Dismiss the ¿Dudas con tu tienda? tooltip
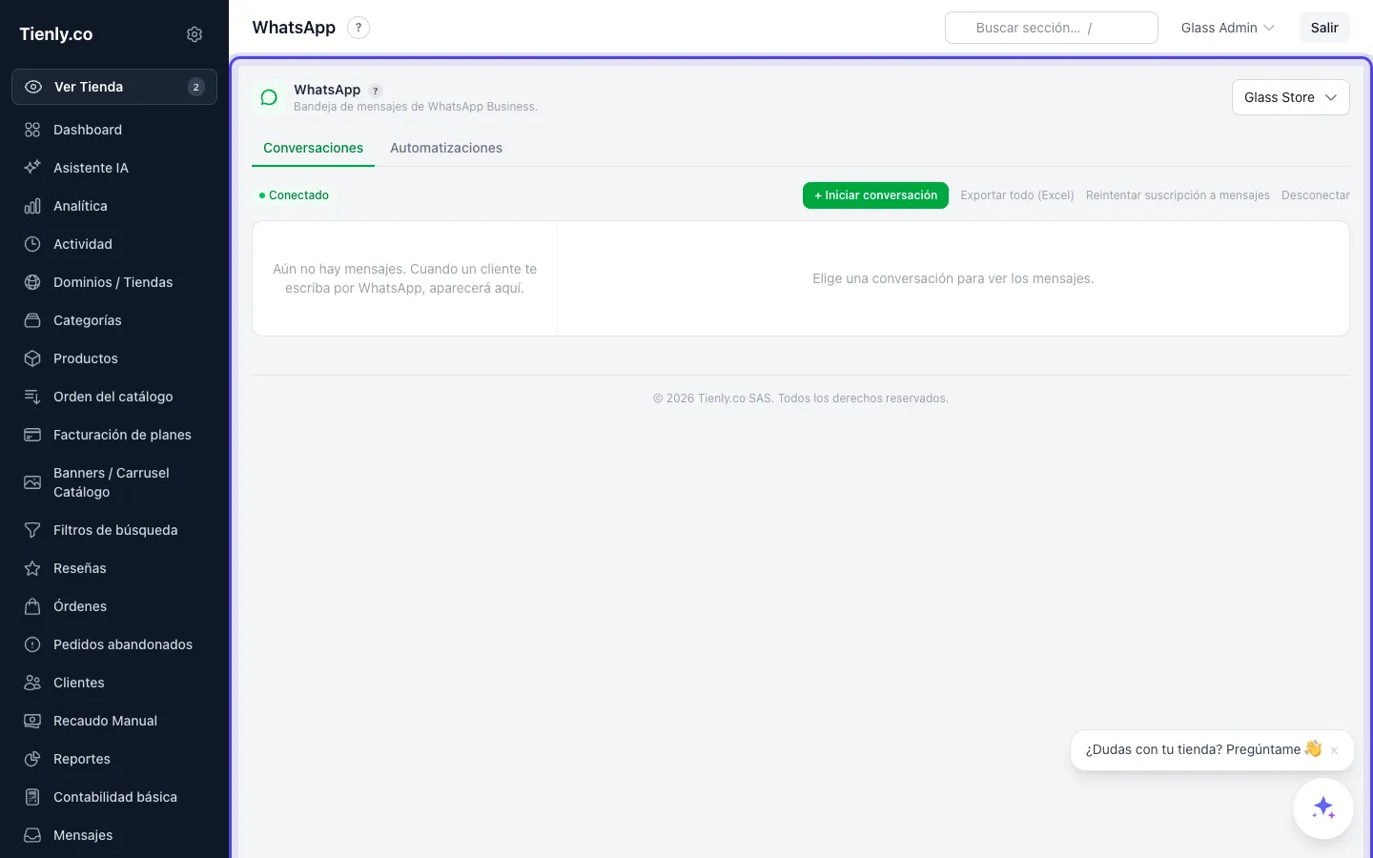The image size is (1373, 858). 1334,750
